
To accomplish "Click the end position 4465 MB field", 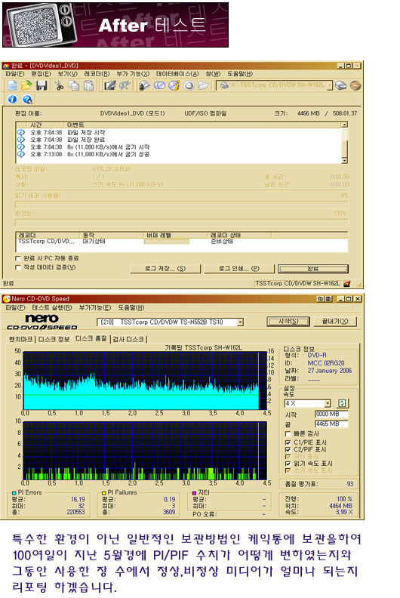I will [x=331, y=424].
